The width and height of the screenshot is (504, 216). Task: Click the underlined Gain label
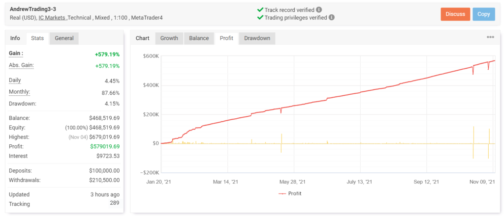tap(16, 53)
